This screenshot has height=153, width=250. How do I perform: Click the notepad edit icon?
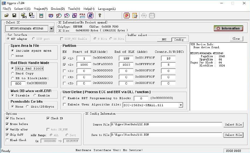(135, 16)
